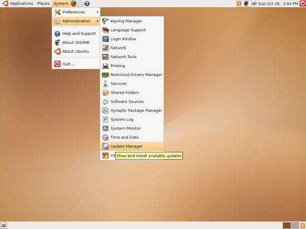
Task: Open the mail envelope launcher in panel
Action: click(x=80, y=3)
